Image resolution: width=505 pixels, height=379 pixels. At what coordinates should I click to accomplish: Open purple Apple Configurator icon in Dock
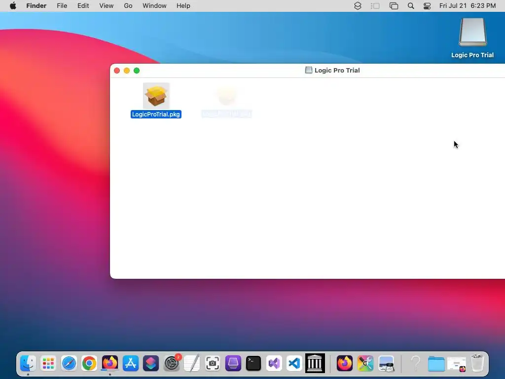tap(233, 364)
